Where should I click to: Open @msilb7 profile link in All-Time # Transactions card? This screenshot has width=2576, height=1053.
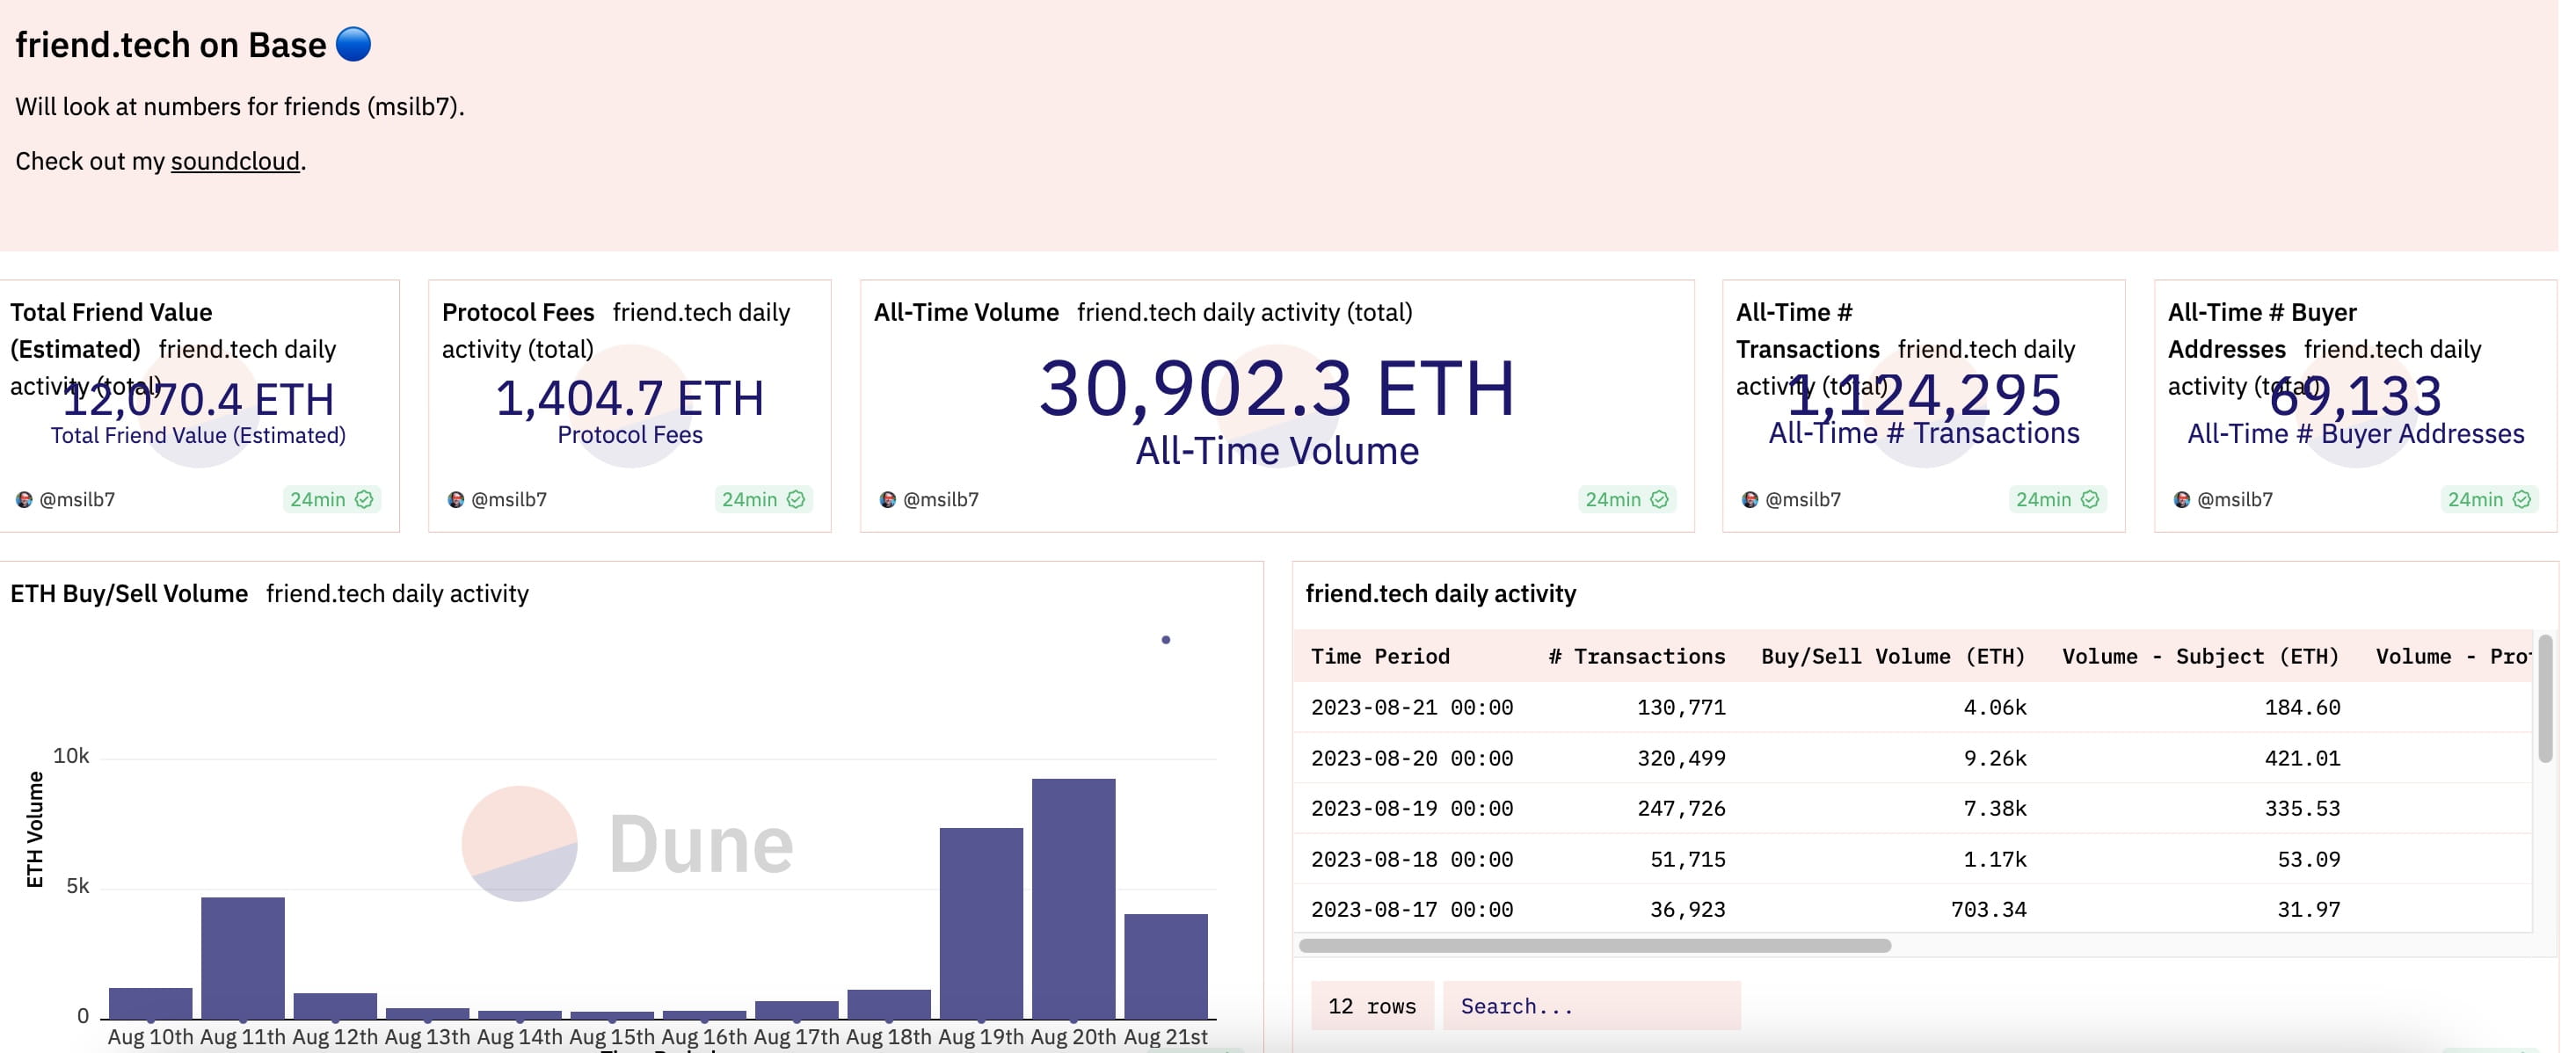[x=1803, y=499]
